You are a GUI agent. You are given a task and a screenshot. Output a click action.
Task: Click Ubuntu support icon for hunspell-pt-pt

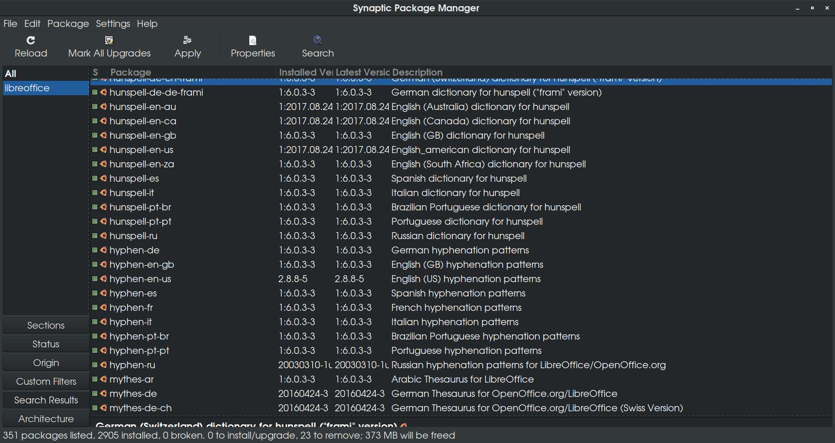[104, 221]
